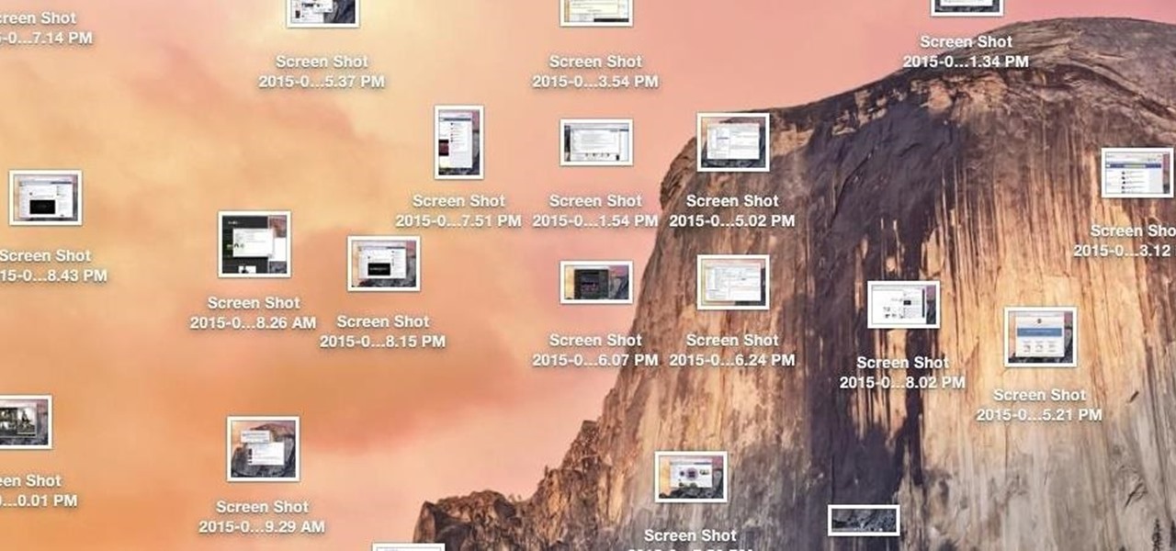This screenshot has width=1176, height=551.
Task: Select the Screen Shot 2015-0...8.15 PM thumbnail
Action: tap(384, 264)
